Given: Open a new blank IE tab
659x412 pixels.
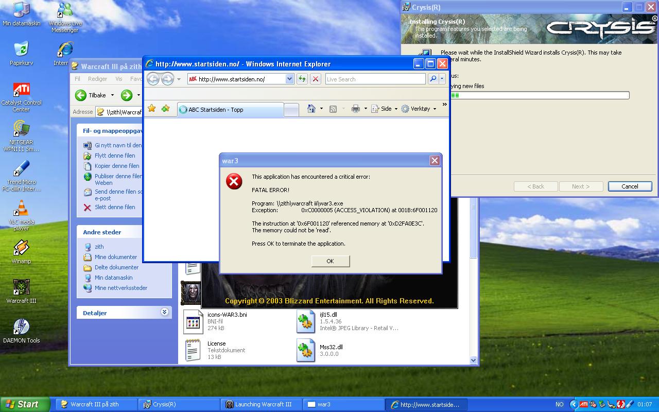Looking at the screenshot, I should click(291, 110).
